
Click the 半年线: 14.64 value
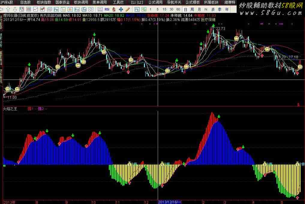click(181, 15)
